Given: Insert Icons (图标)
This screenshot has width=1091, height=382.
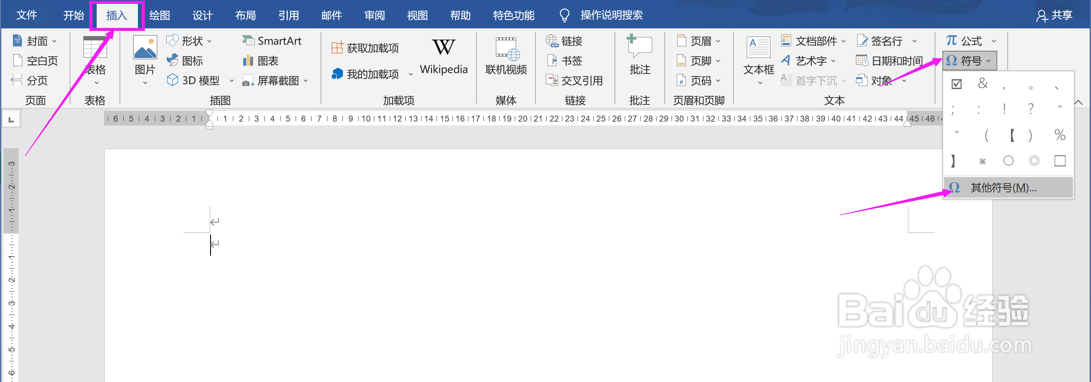Looking at the screenshot, I should point(185,61).
